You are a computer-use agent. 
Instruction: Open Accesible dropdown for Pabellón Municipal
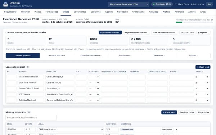point(94,100)
